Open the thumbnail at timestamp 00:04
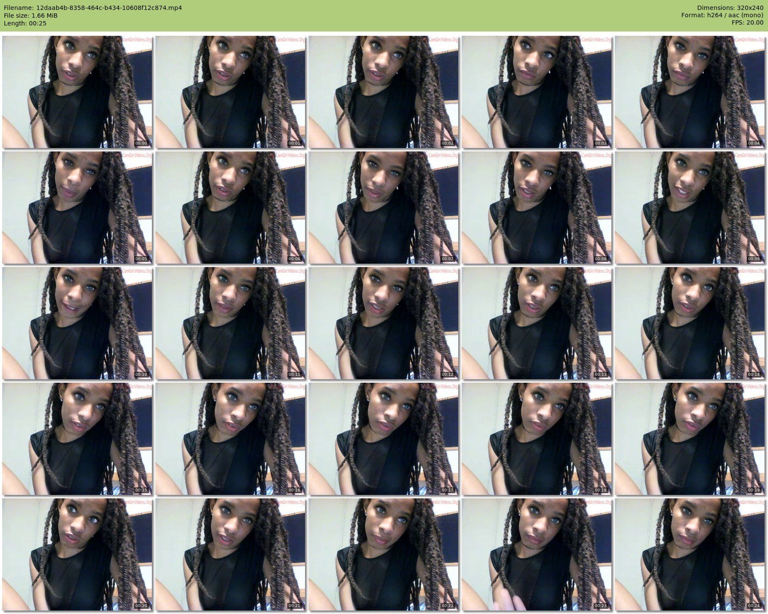768x614 pixels. [x=690, y=92]
